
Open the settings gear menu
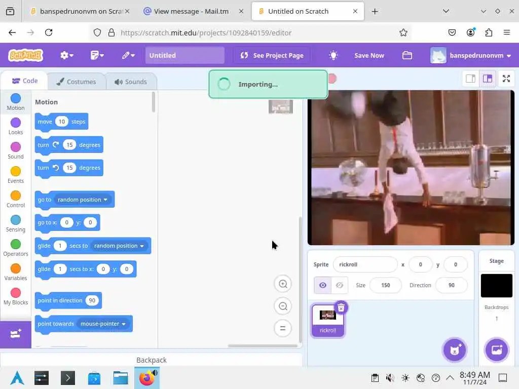click(x=66, y=55)
